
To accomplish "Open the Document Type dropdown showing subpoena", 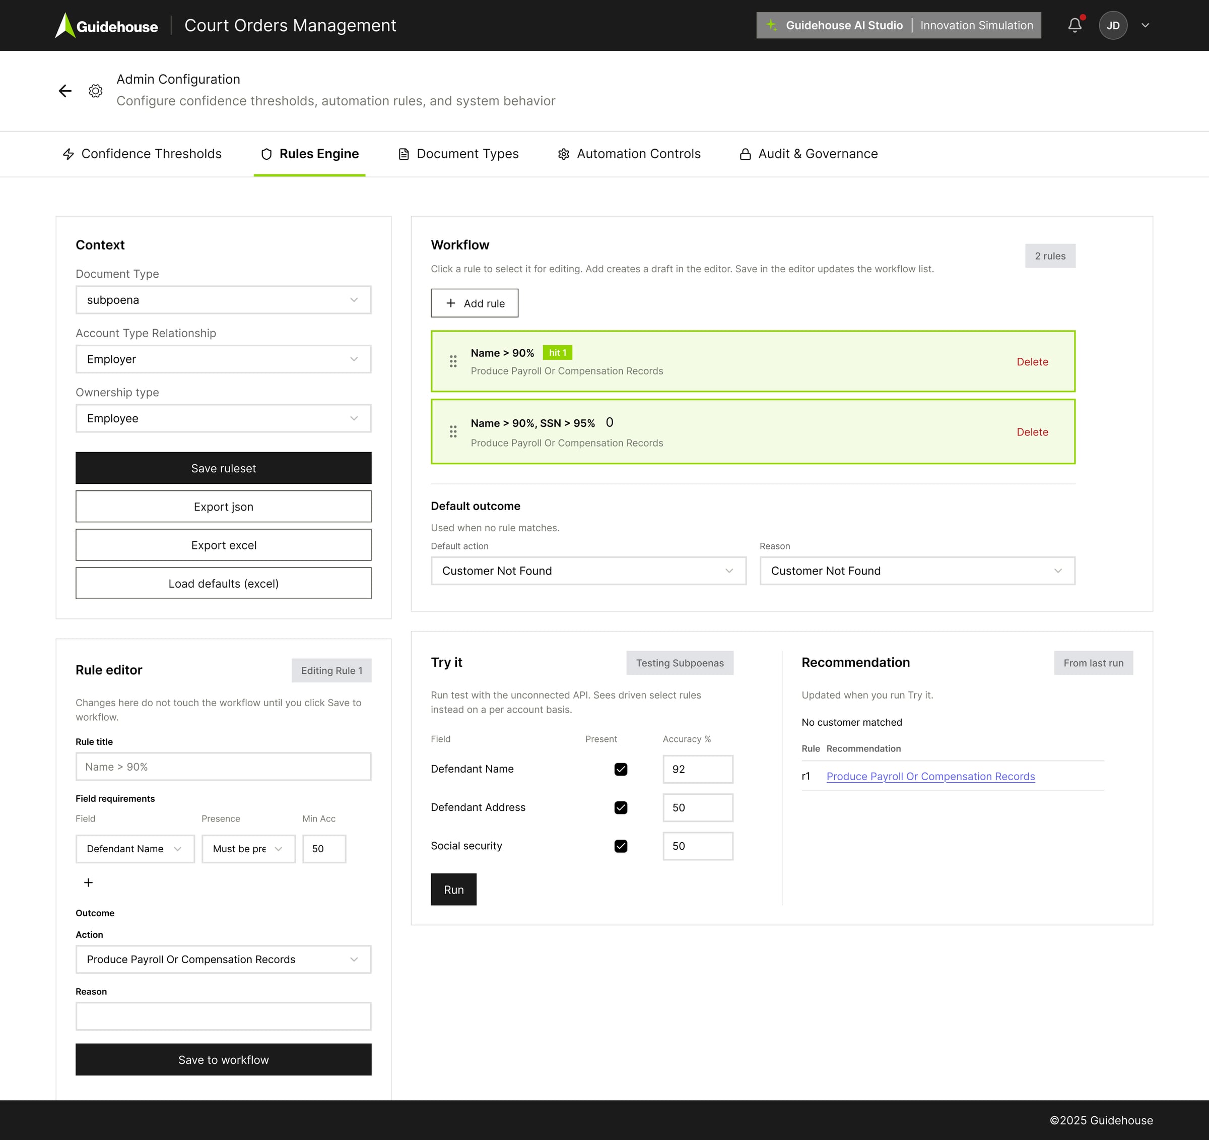I will click(x=223, y=299).
